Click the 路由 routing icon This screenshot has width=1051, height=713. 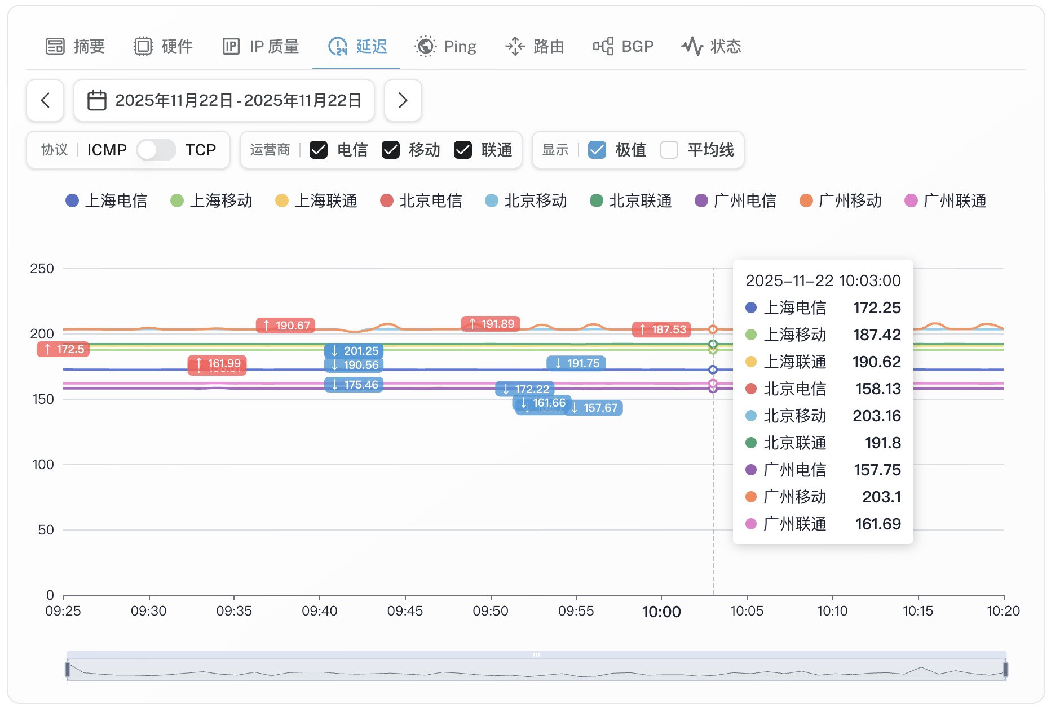[515, 46]
